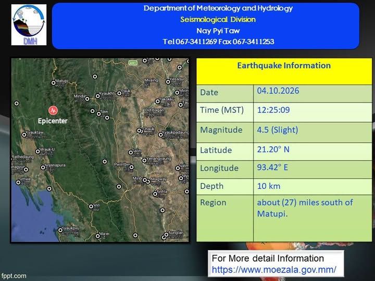Click the Kyaukpyu location marker
This screenshot has width=375, height=281.
60,230
